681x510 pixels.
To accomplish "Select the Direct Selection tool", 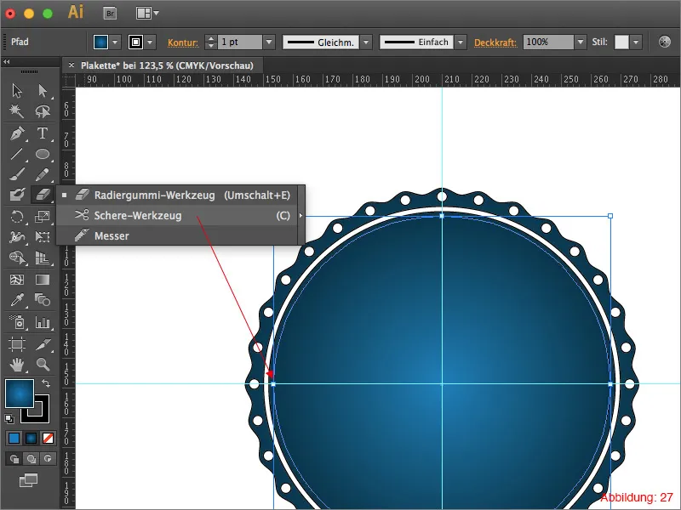I will pos(42,91).
